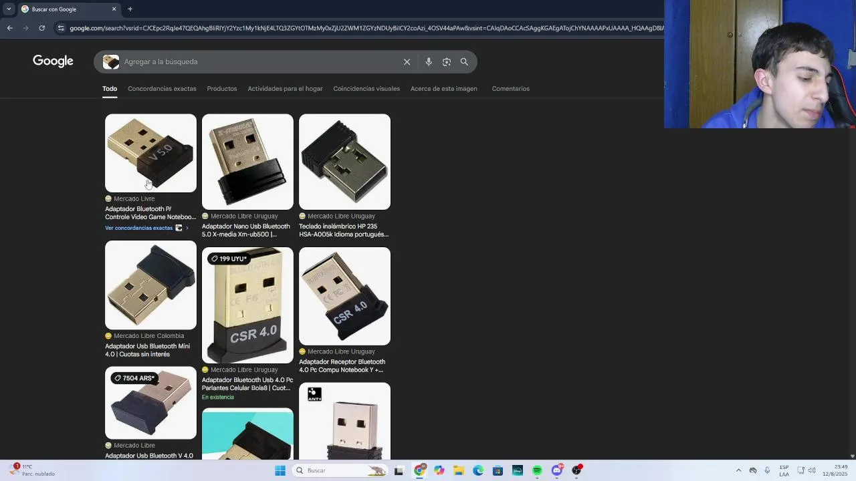Open a new tab with plus button
856x481 pixels.
click(130, 9)
